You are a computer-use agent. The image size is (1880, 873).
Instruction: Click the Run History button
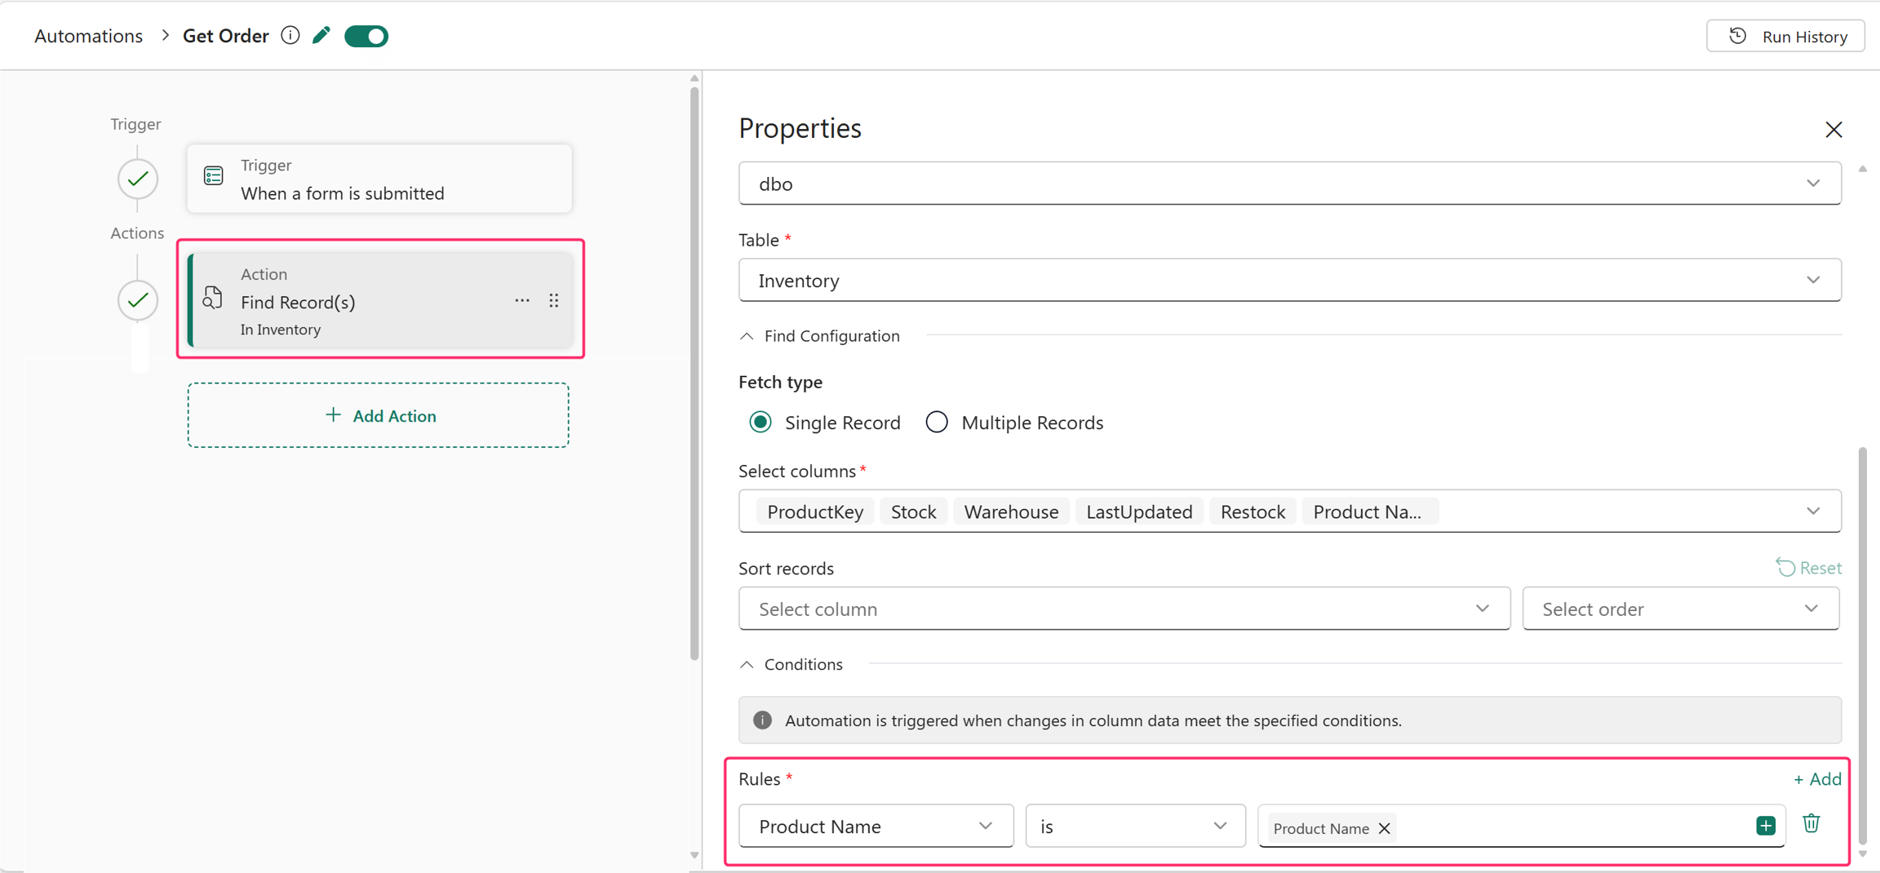1785,36
